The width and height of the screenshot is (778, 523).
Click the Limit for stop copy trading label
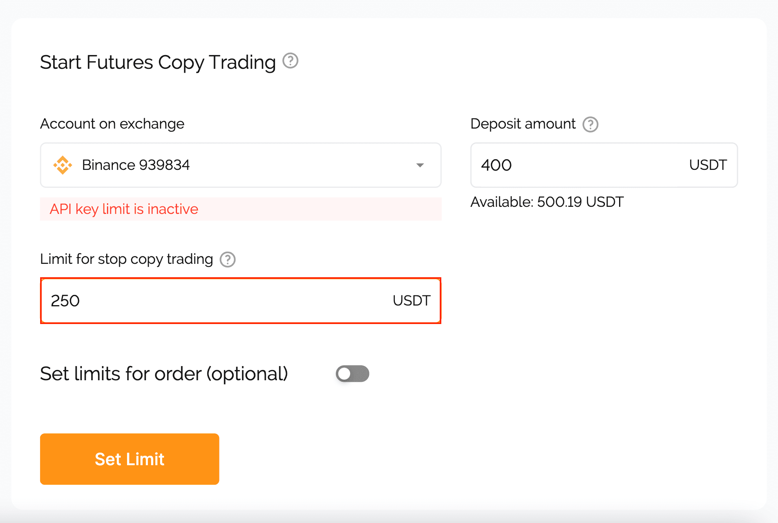(x=126, y=259)
